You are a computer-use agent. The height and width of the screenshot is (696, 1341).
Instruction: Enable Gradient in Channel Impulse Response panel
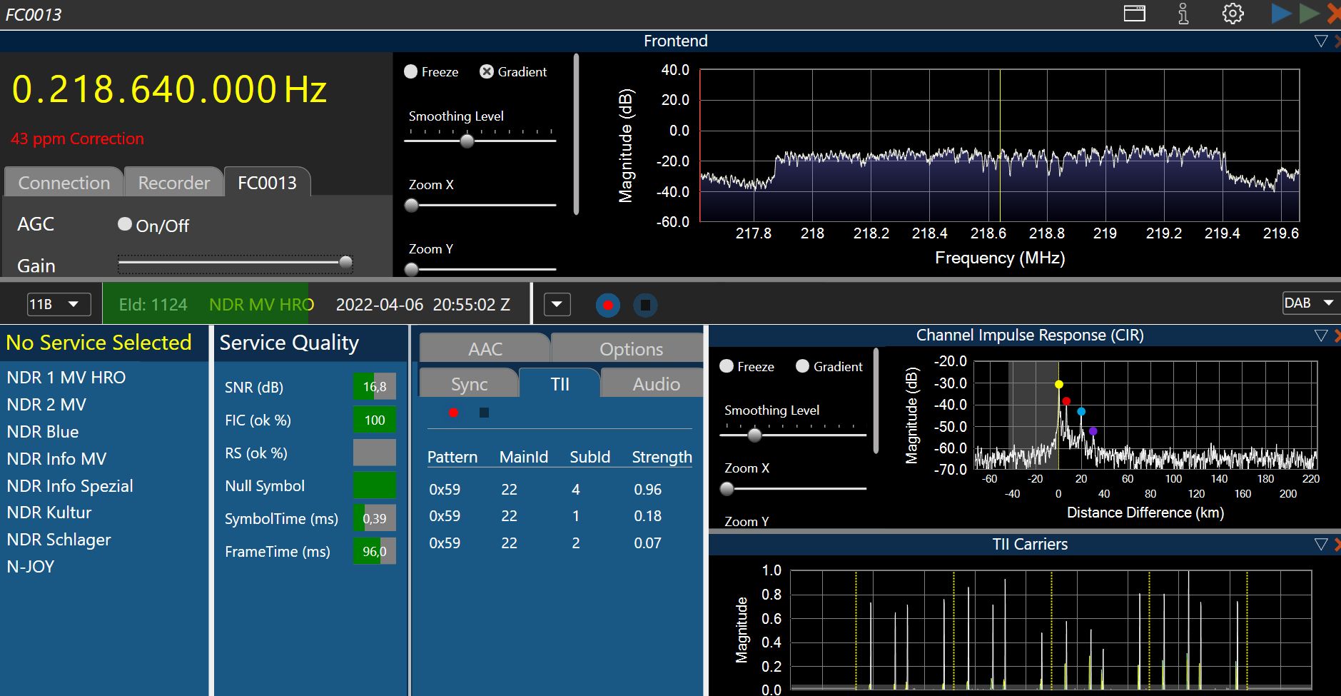coord(803,366)
